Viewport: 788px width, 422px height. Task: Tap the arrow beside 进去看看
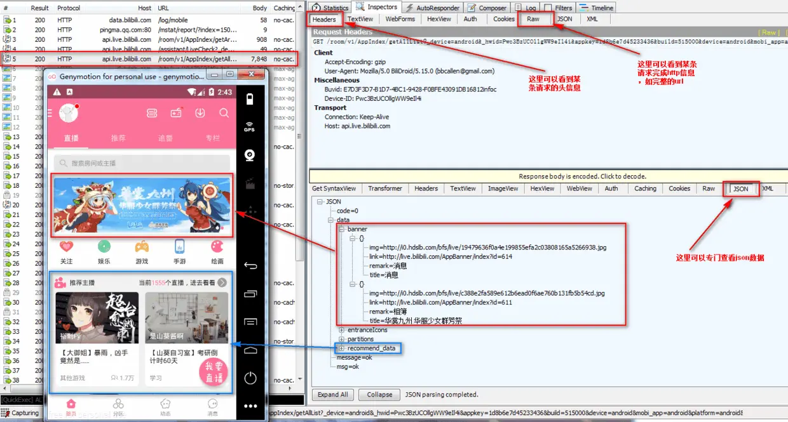click(222, 282)
